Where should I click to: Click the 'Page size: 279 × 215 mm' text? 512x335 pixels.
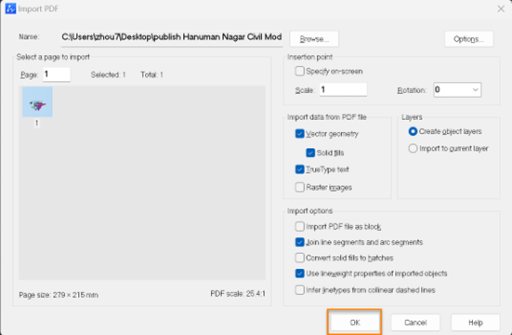pyautogui.click(x=59, y=295)
